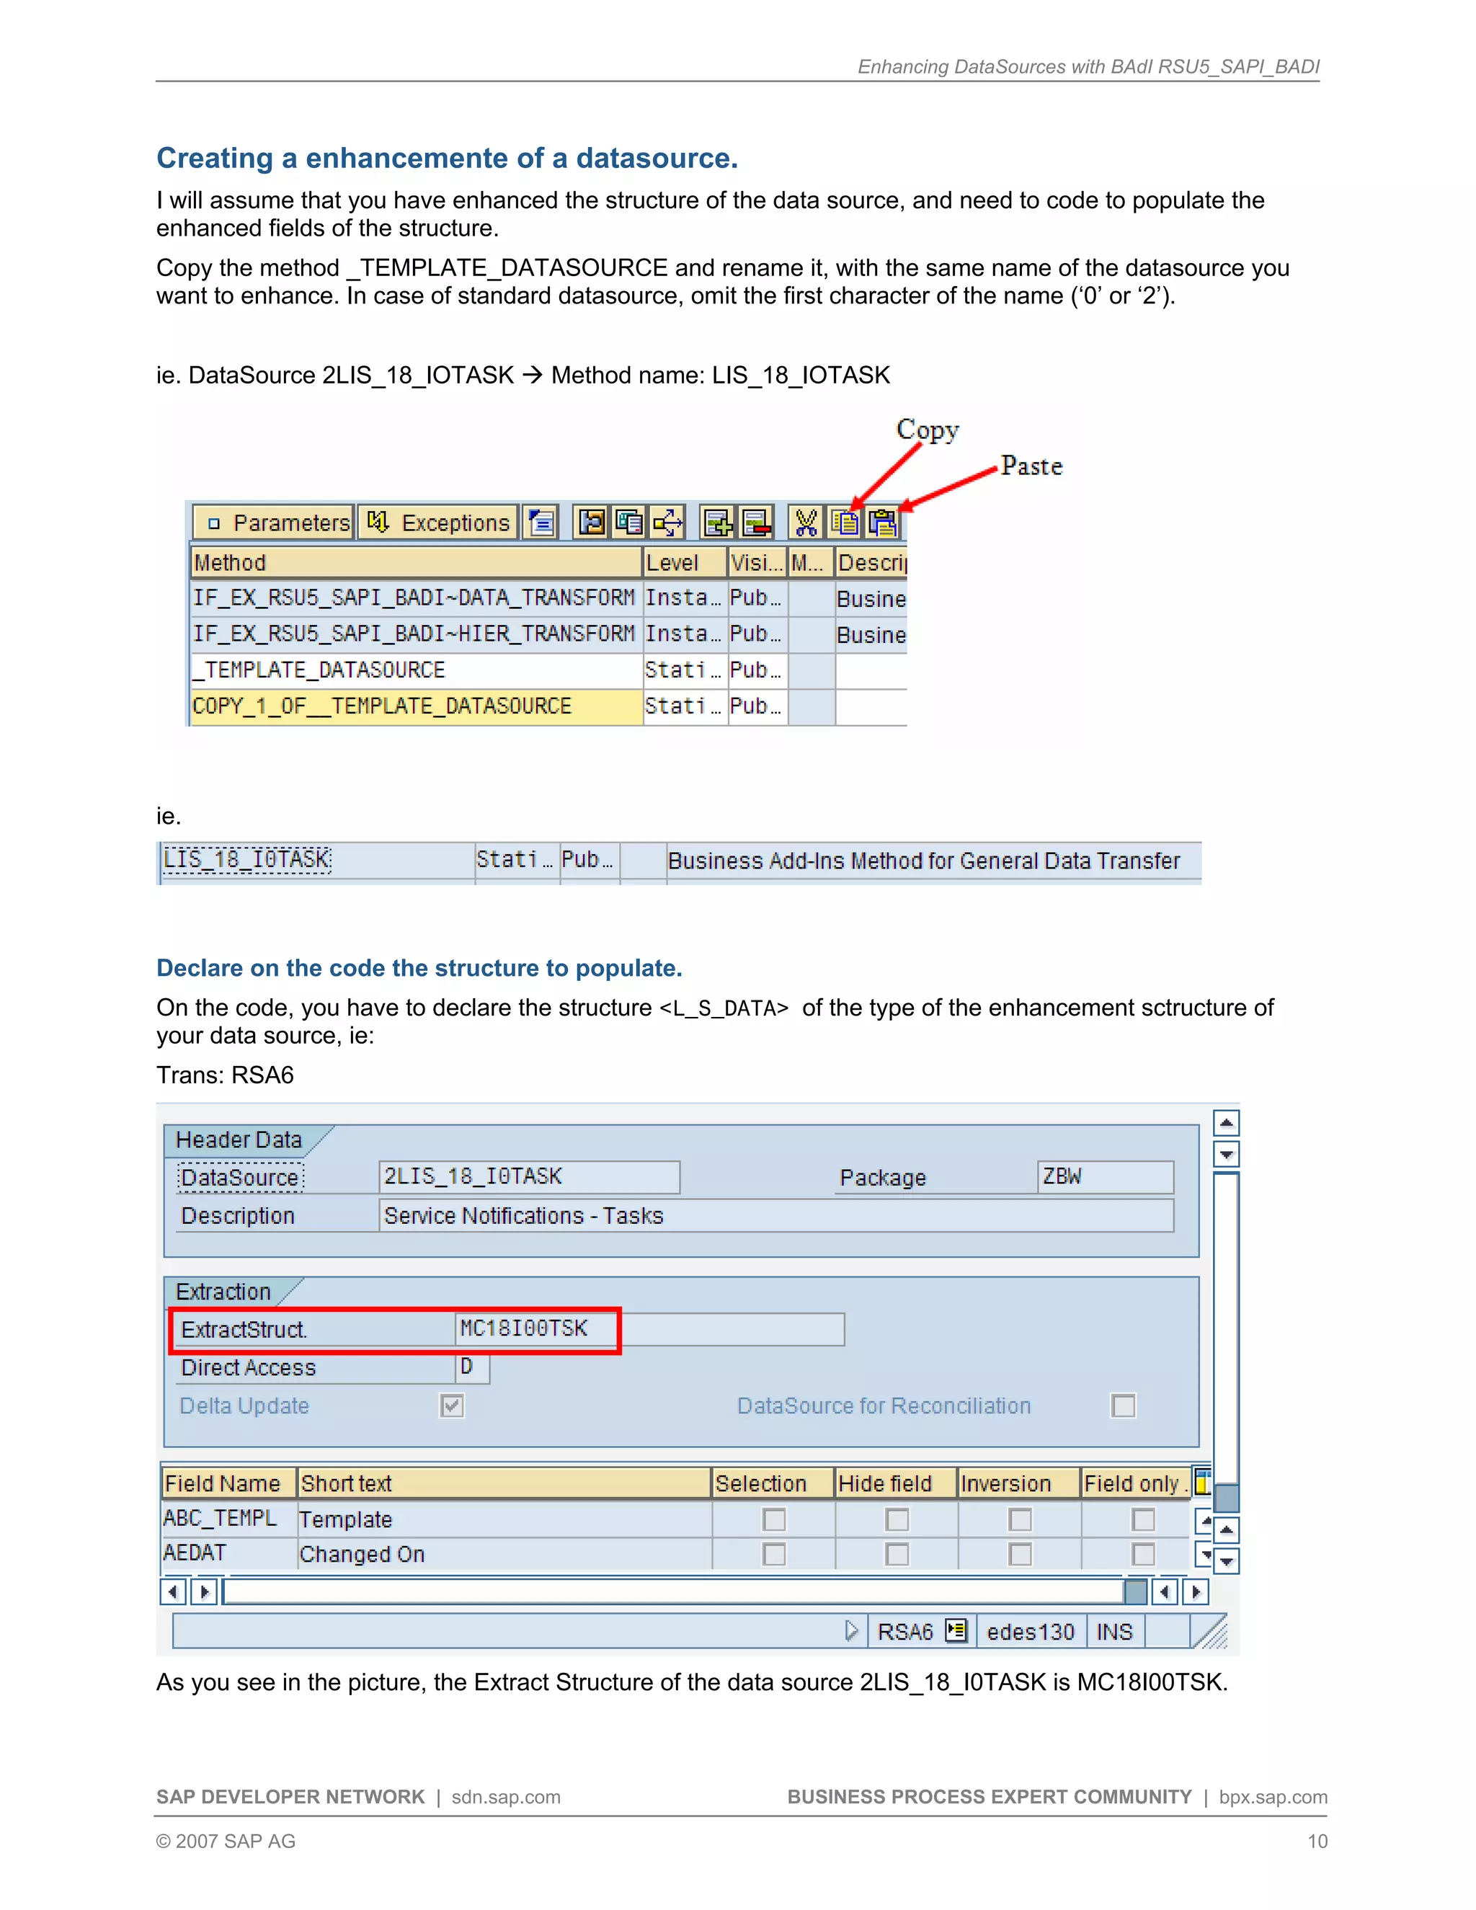This screenshot has width=1476, height=1910.
Task: Click the scroll-right arrow beside the left-most arrow
Action: [x=204, y=1591]
